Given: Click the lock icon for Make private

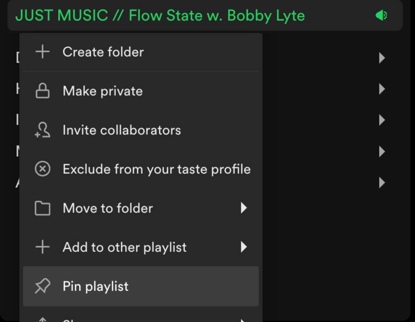Looking at the screenshot, I should (42, 91).
